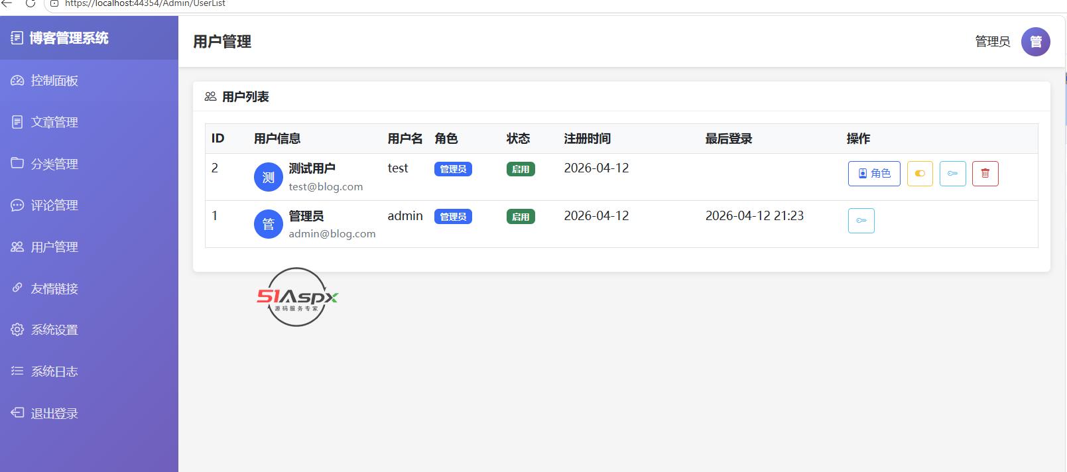Click 博客管理系统 logo title
This screenshot has height=472, width=1067.
(69, 38)
